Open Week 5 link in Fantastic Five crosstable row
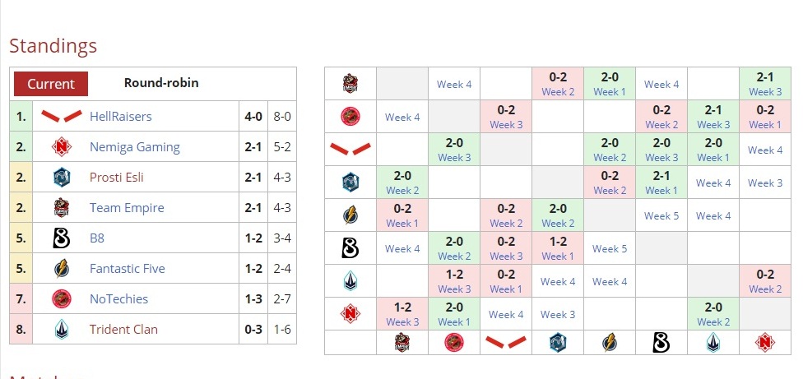The height and width of the screenshot is (379, 803). pos(661,215)
